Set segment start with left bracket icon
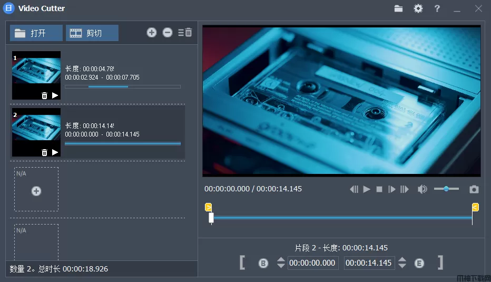 click(242, 262)
